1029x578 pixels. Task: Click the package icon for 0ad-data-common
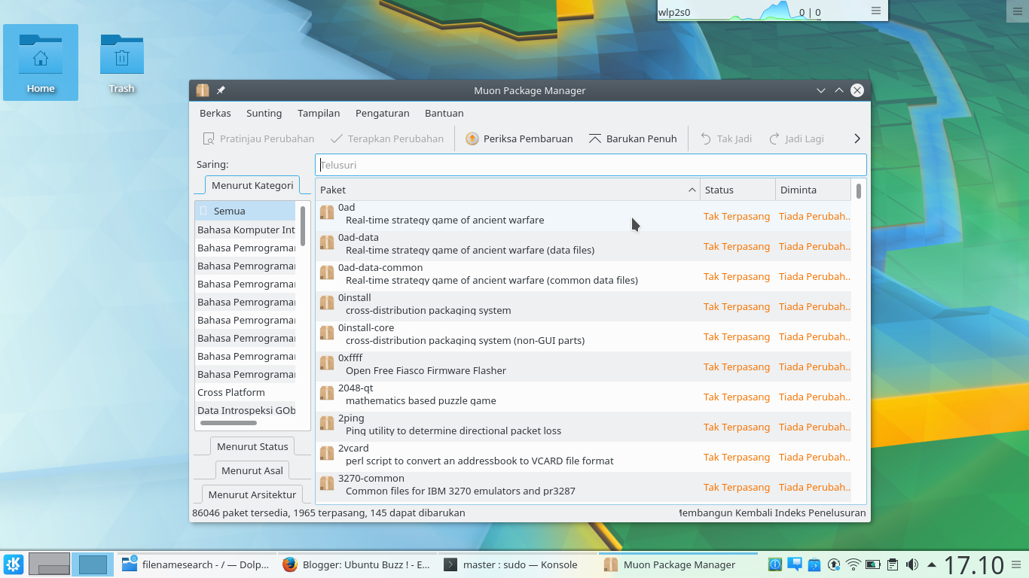tap(327, 272)
